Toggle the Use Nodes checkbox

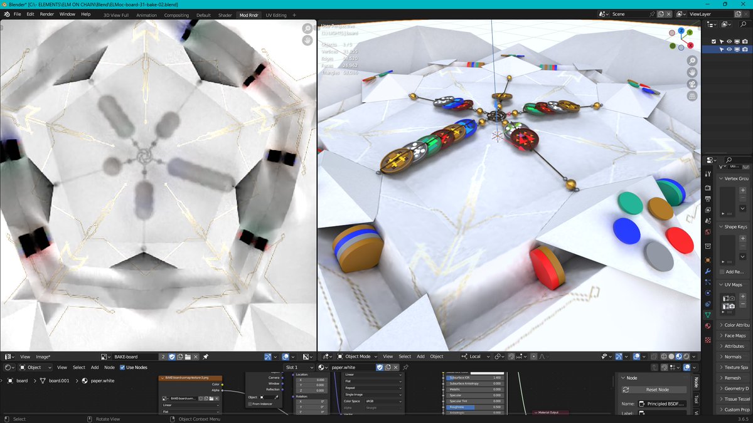[122, 367]
